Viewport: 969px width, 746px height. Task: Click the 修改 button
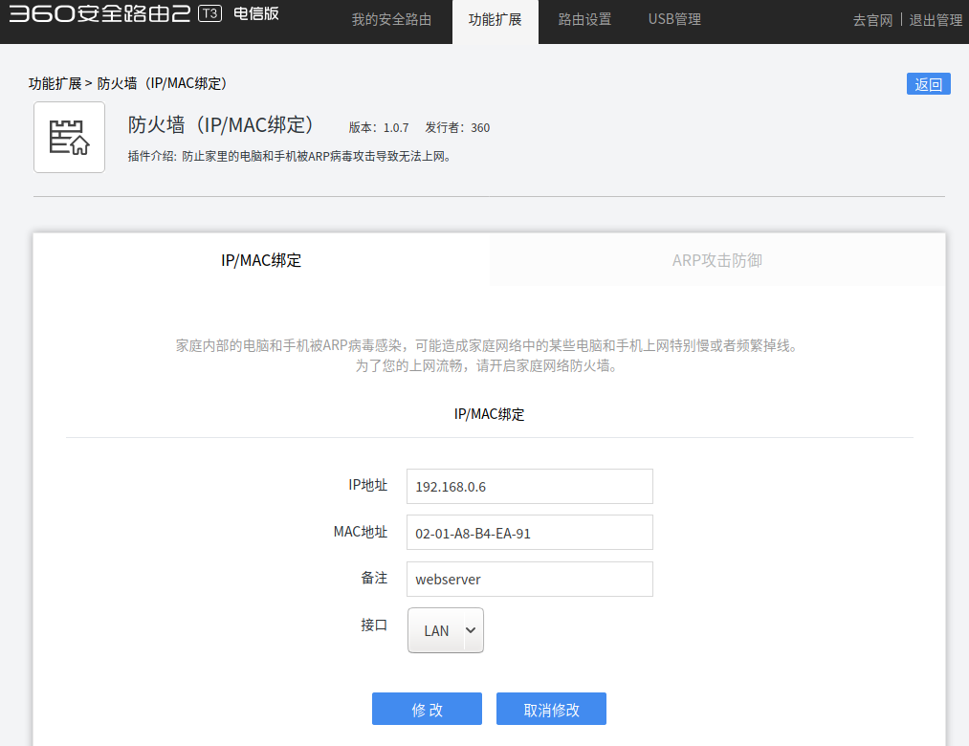click(x=427, y=710)
